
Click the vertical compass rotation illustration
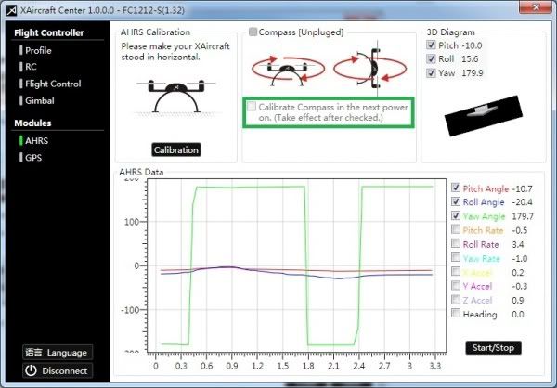(x=370, y=68)
